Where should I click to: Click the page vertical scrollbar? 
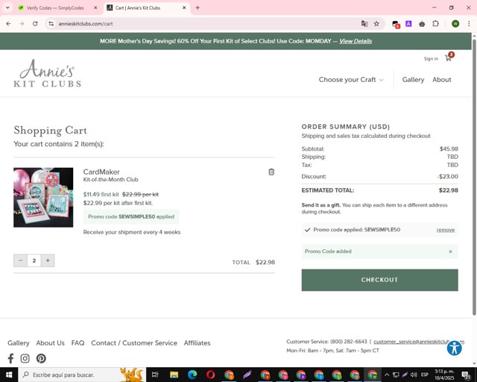coord(474,177)
